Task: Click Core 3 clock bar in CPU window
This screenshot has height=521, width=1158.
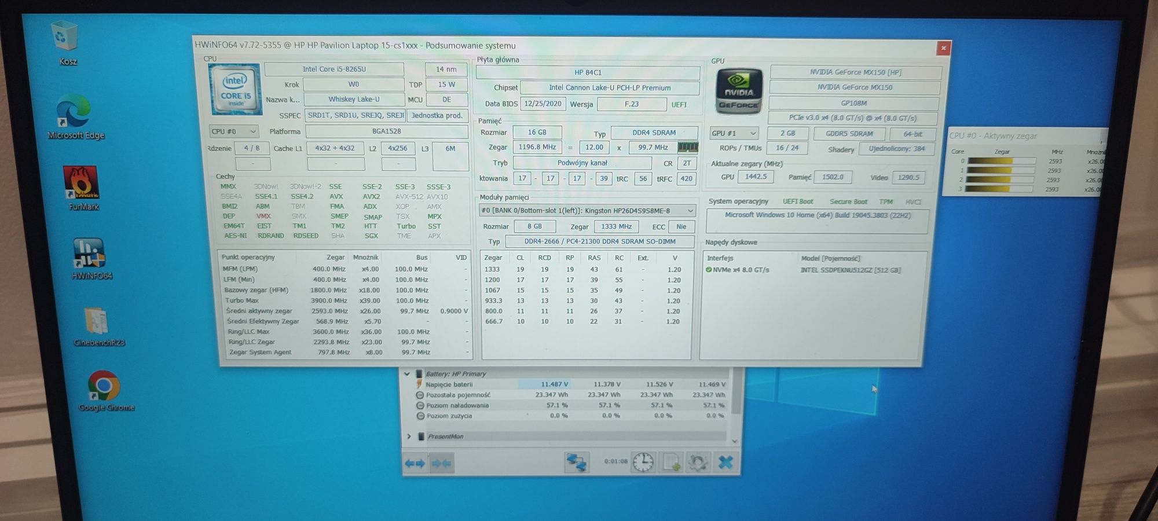Action: tap(999, 189)
